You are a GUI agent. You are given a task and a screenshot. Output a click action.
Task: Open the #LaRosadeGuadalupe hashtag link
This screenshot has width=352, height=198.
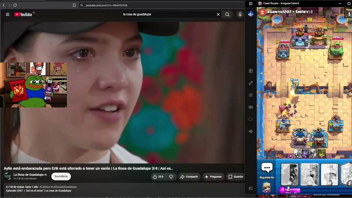click(x=64, y=187)
